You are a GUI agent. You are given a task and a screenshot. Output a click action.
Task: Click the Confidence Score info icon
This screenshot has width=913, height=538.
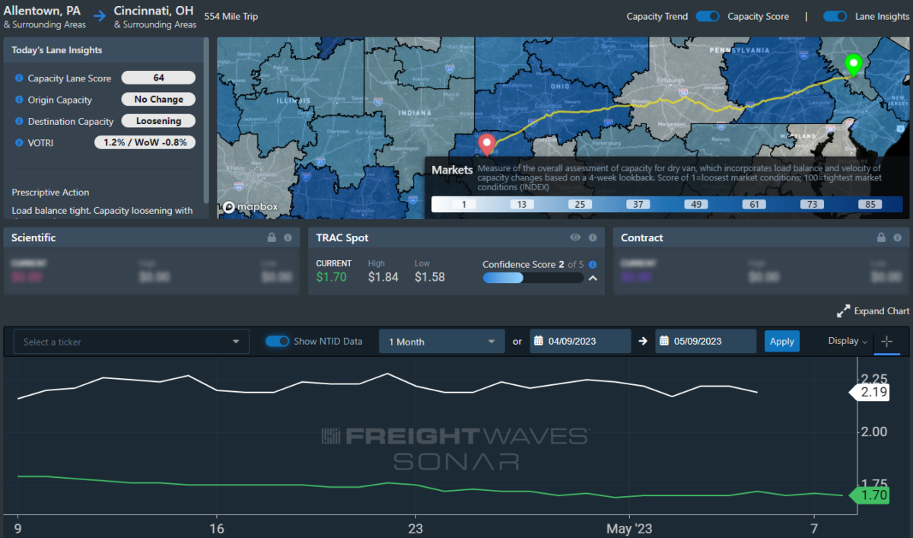(592, 265)
